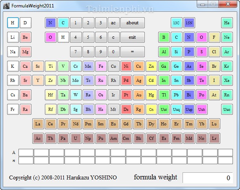Add deuterium with the D button

[26, 23]
